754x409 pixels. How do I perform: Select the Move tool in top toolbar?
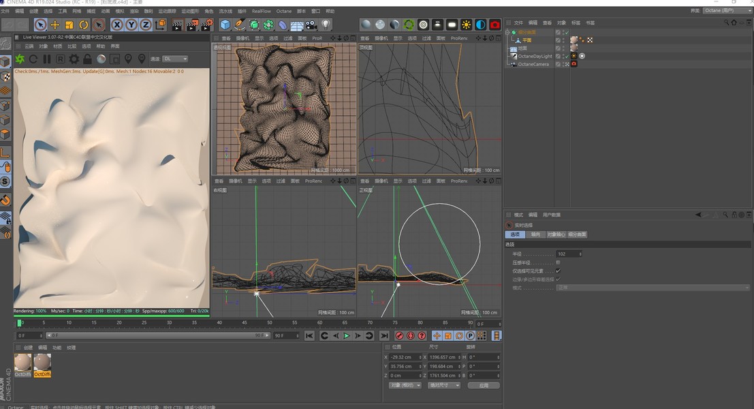55,25
